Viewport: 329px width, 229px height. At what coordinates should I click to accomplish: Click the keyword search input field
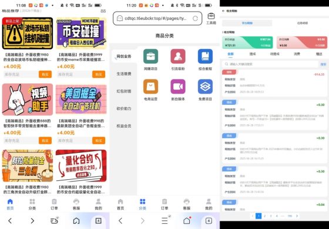point(271,64)
